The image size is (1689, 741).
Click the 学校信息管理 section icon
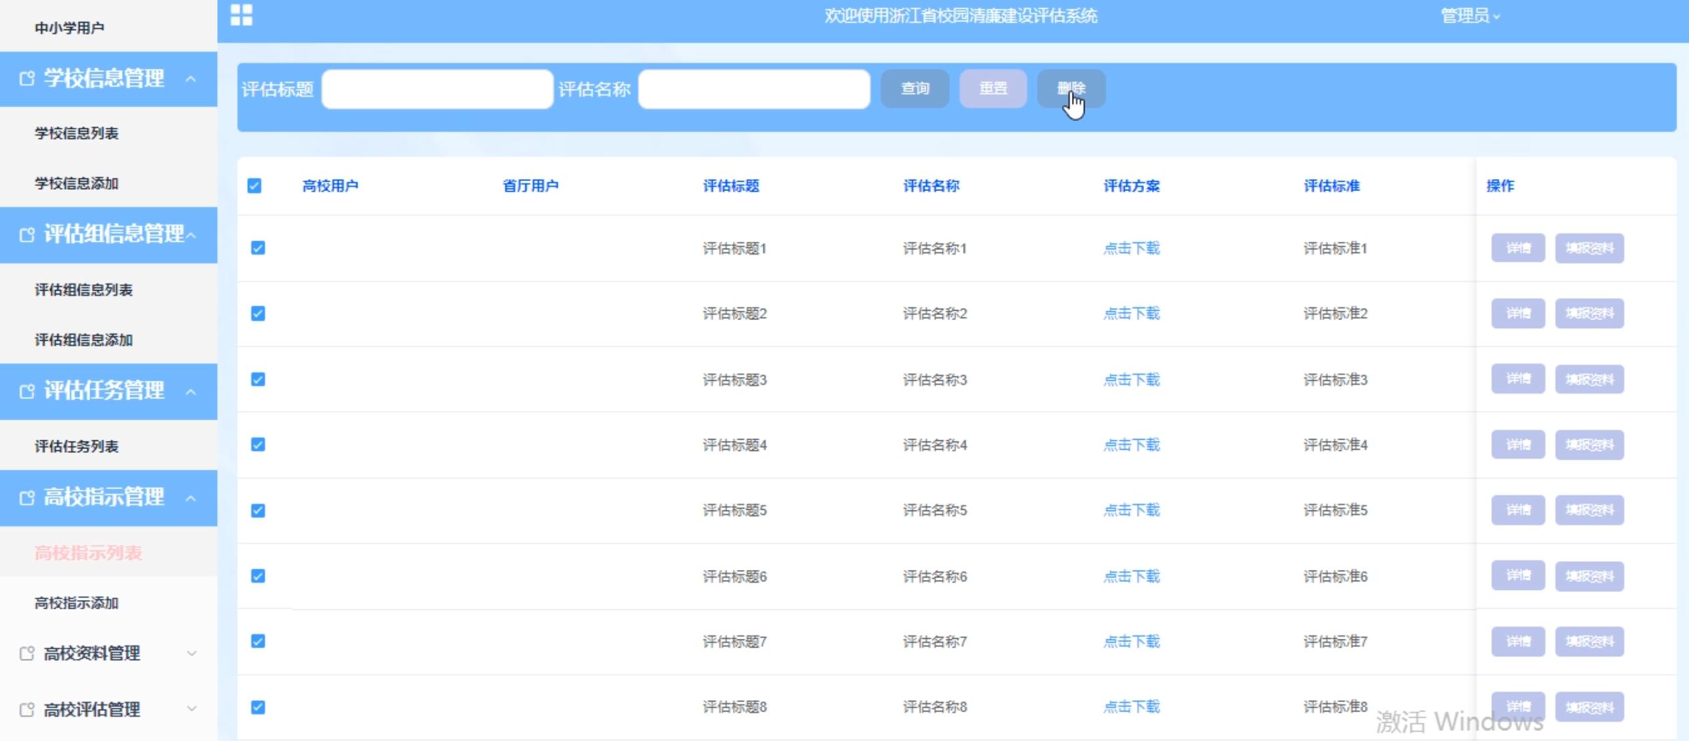point(27,79)
